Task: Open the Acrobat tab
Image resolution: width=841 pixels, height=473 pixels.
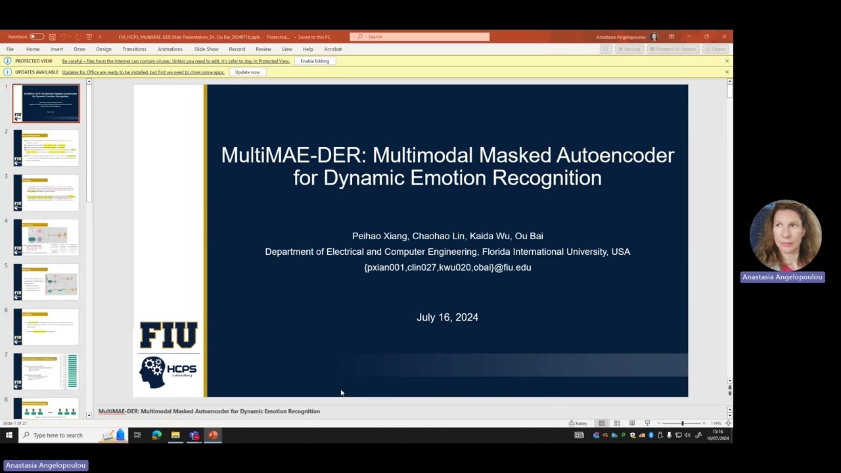Action: [x=333, y=49]
